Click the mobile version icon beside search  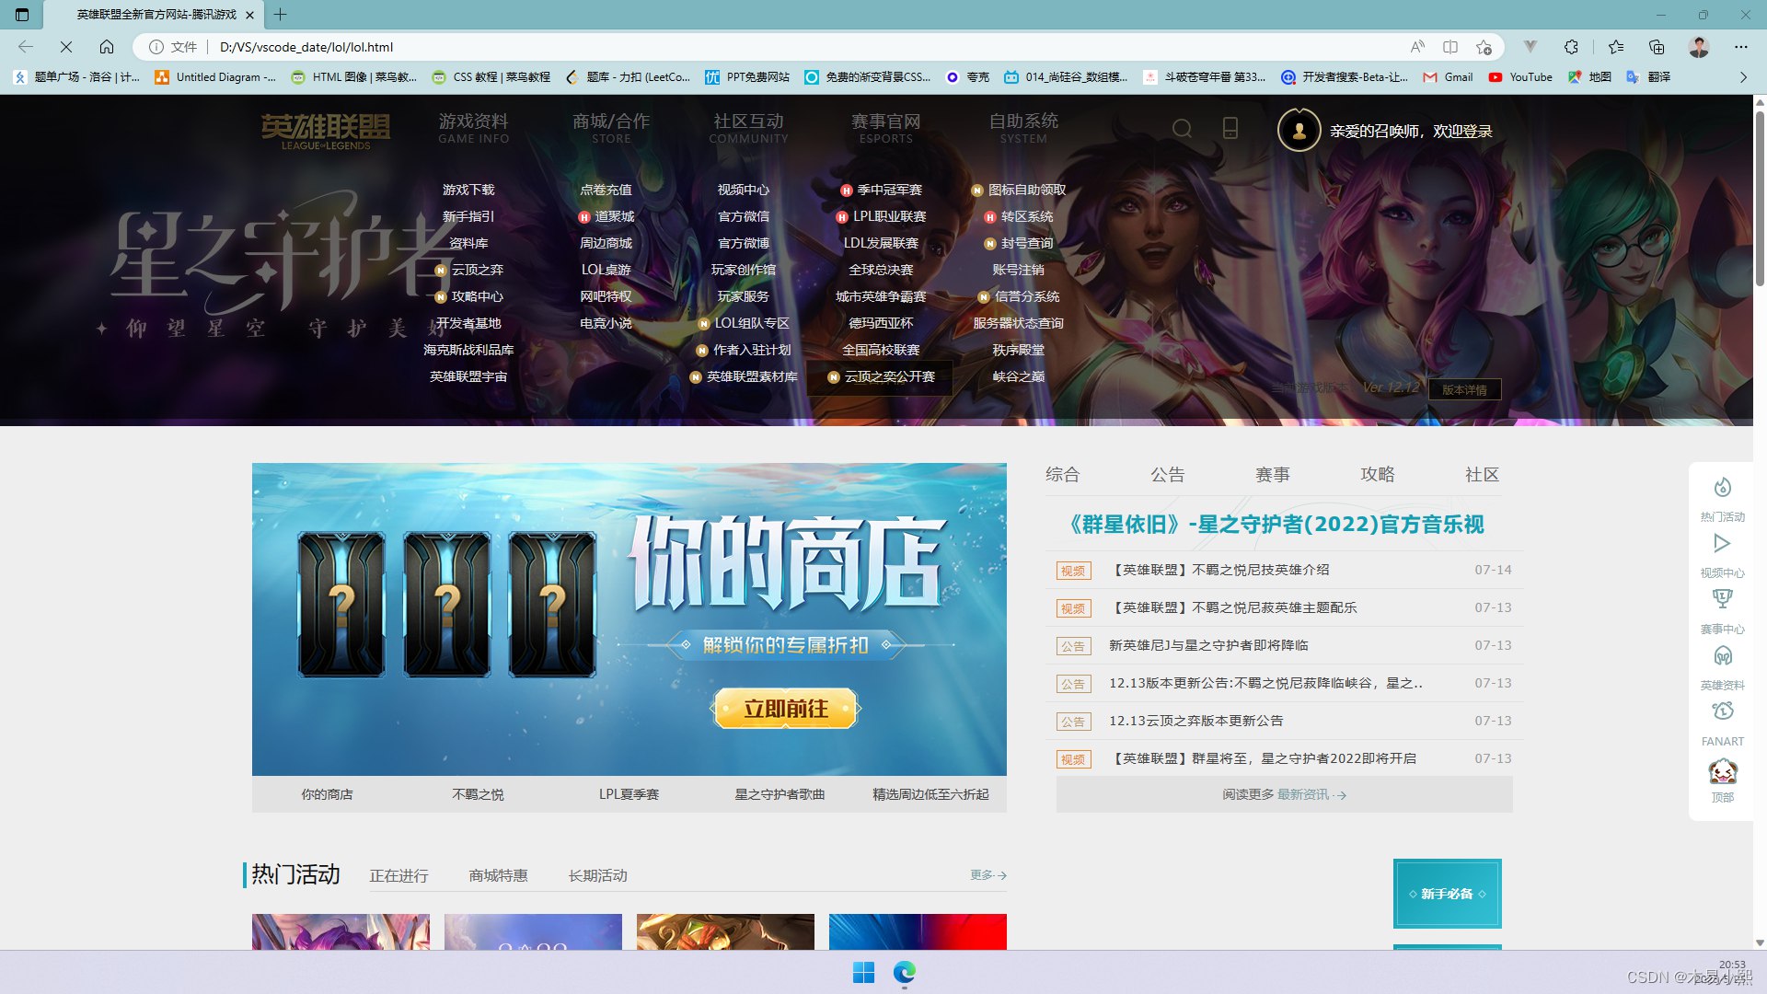click(x=1230, y=129)
